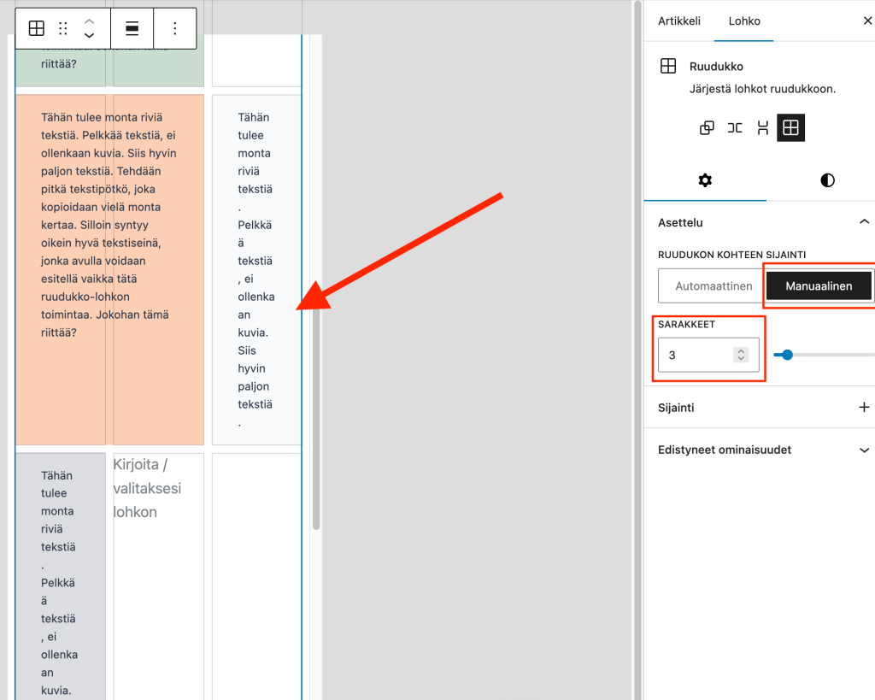The image size is (875, 700).
Task: Select the Stack variation icon
Action: [762, 128]
